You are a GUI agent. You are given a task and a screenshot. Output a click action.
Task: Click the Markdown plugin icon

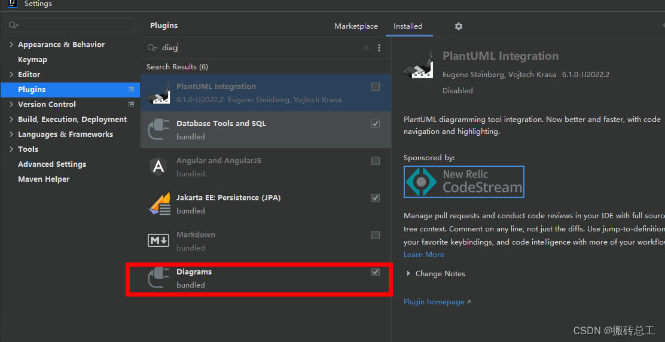[158, 241]
